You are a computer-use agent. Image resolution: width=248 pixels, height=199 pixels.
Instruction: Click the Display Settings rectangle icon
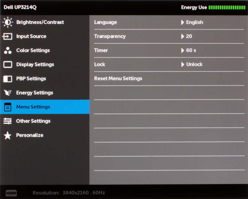[8, 64]
